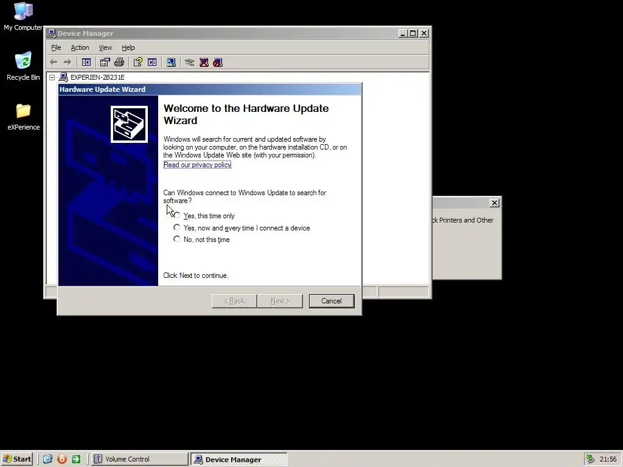Click the Device Manager taskbar button
The height and width of the screenshot is (467, 623).
pos(238,460)
